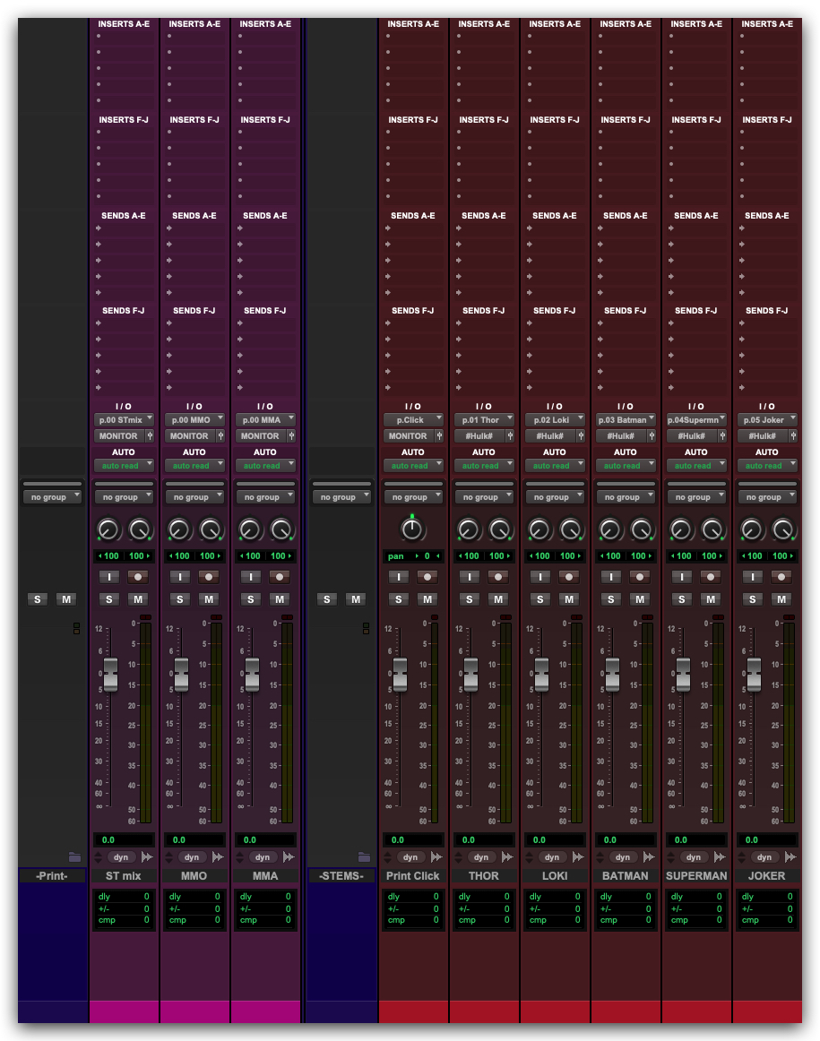This screenshot has width=820, height=1041.
Task: Mute the -Print- folder track
Action: coord(66,599)
